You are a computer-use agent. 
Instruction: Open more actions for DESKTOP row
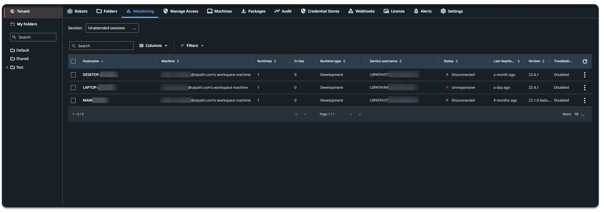[x=585, y=75]
